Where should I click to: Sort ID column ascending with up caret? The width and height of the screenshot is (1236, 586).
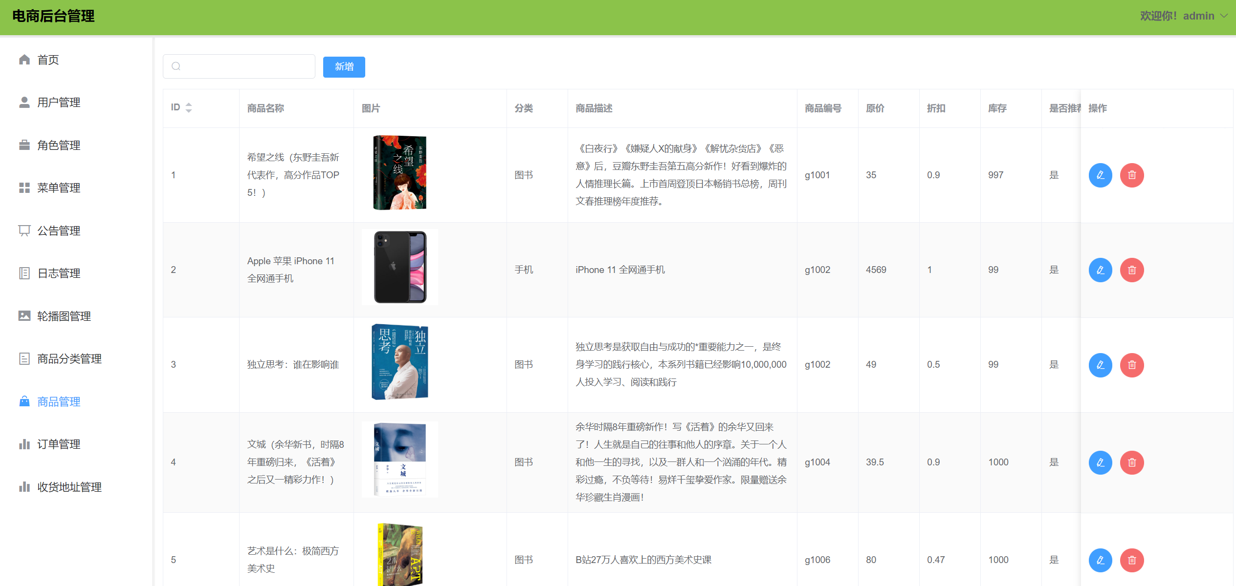[x=189, y=104]
